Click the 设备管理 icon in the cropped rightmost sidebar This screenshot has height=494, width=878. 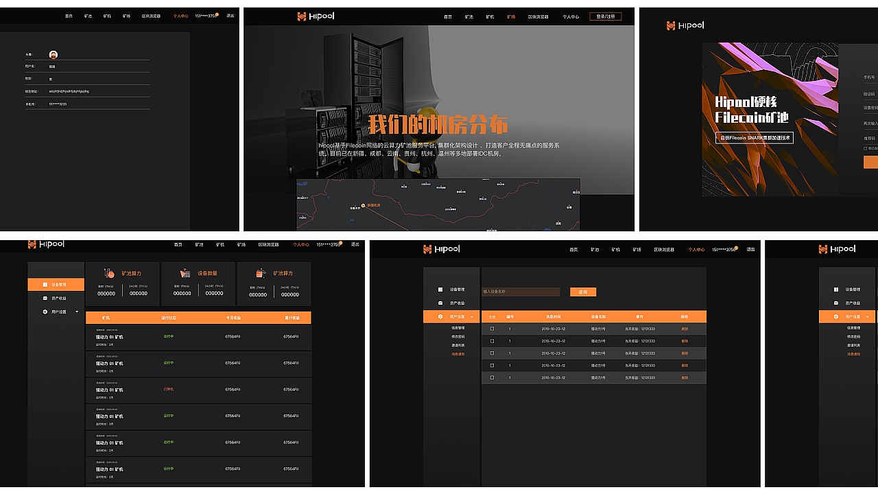[x=836, y=290]
